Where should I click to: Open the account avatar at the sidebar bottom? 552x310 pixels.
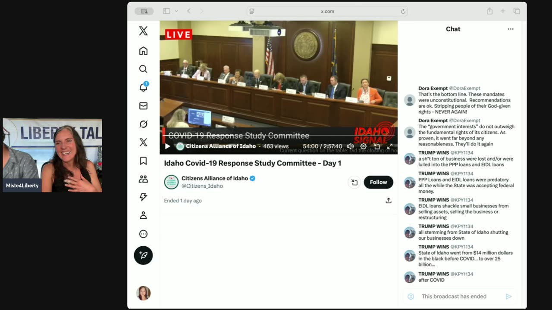tap(143, 293)
